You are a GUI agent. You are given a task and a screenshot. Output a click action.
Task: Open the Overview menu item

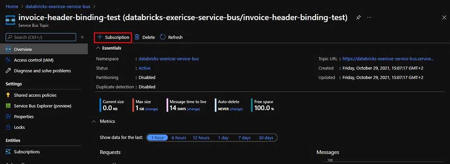pos(44,49)
